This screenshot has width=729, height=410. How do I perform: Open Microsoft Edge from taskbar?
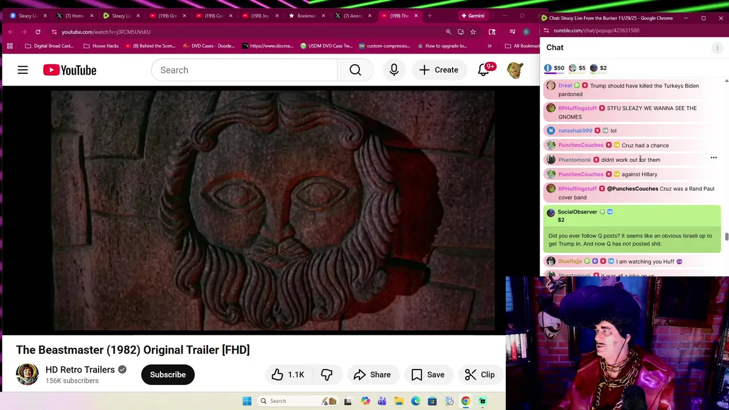[x=416, y=401]
